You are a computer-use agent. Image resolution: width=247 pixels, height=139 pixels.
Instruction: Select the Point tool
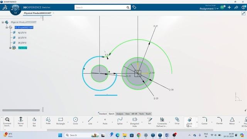point(105,121)
